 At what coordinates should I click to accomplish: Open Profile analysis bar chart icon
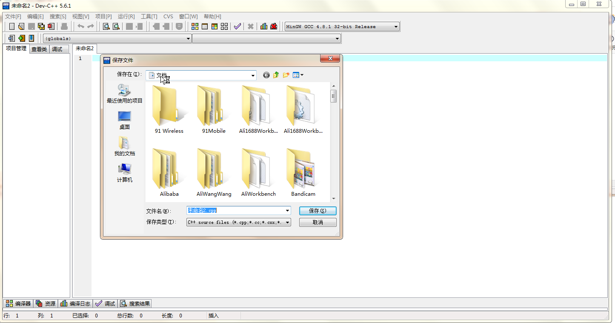tap(264, 26)
